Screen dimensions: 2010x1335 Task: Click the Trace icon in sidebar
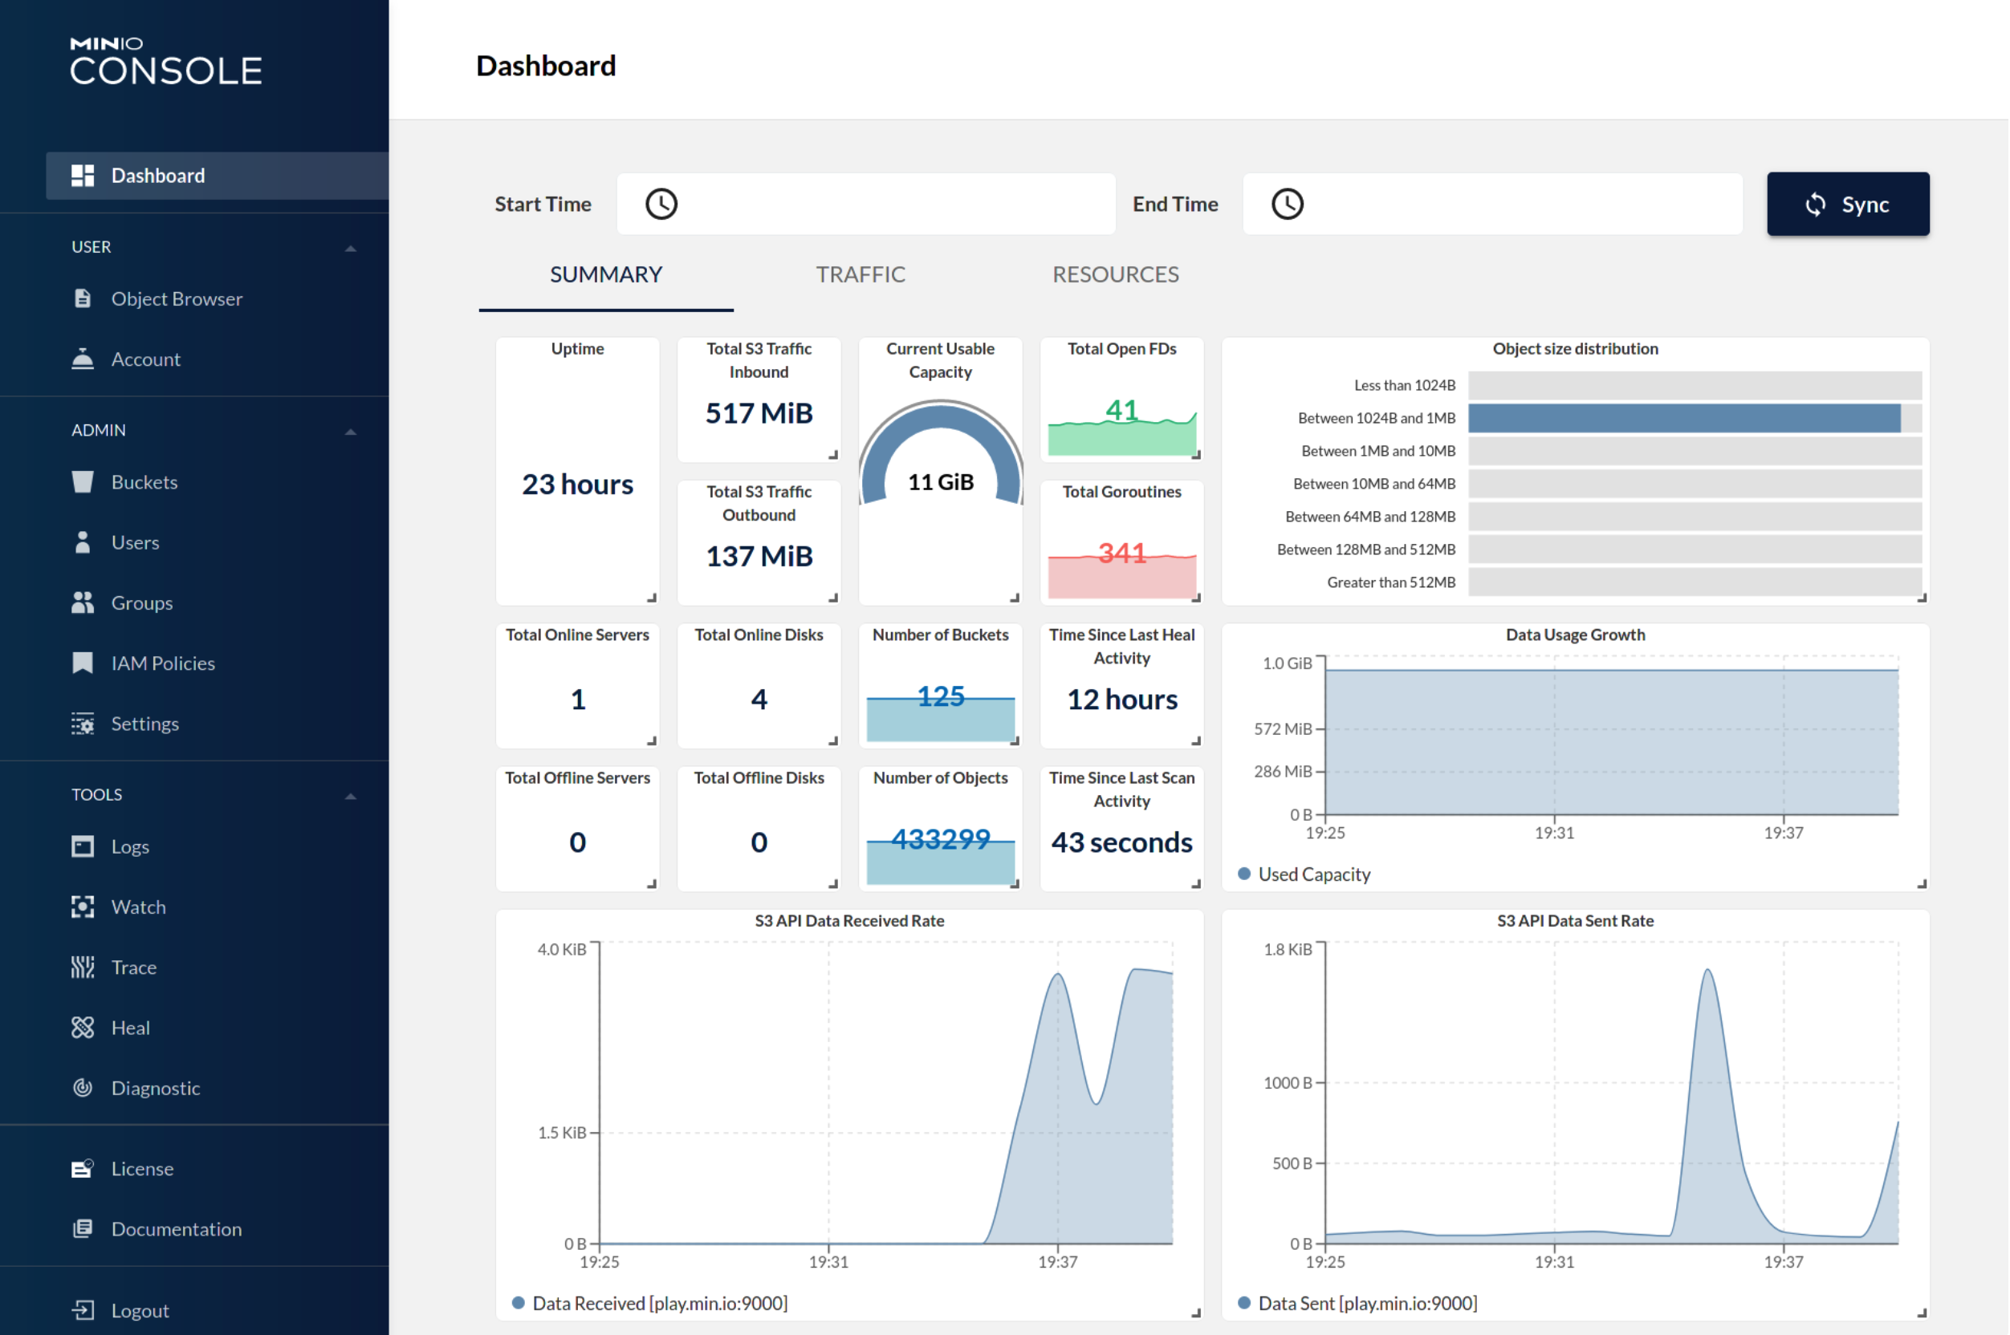(x=83, y=968)
